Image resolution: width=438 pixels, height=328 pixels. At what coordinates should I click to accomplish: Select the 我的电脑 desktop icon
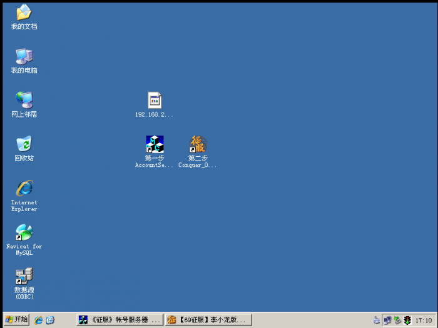[x=24, y=56]
